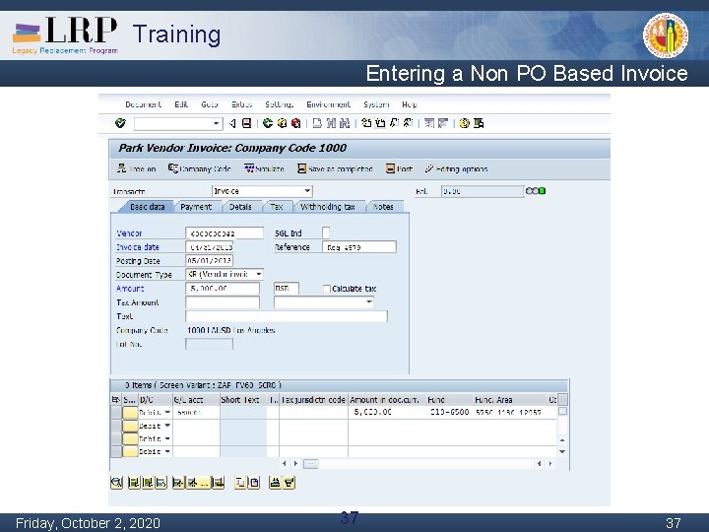The width and height of the screenshot is (709, 532).
Task: Open the Document menu
Action: [143, 104]
